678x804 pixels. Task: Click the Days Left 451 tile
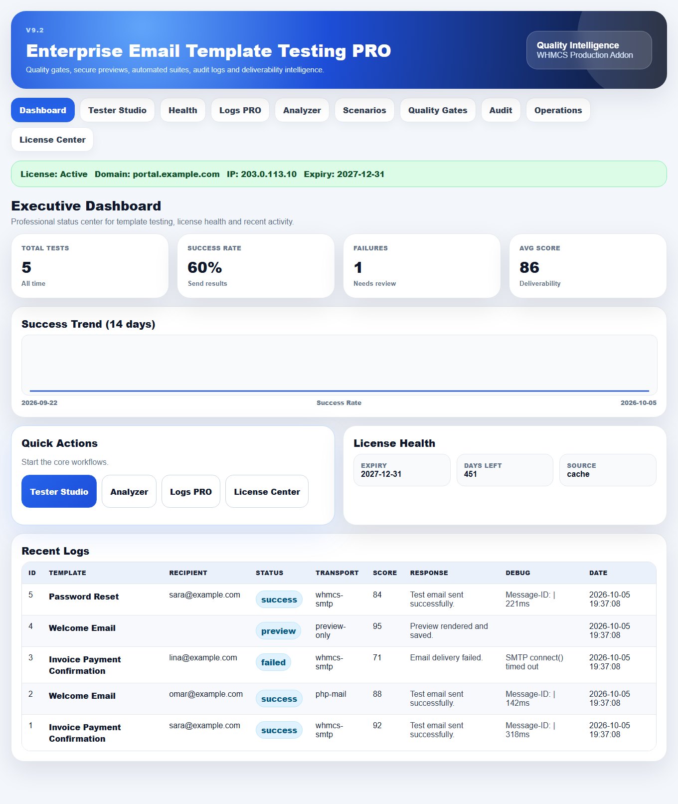505,470
